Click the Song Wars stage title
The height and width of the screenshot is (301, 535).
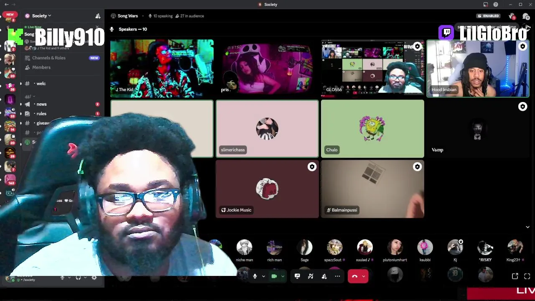click(127, 16)
